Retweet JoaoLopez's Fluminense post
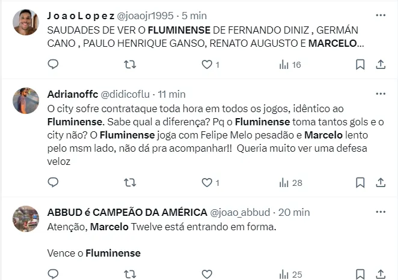Screen dimensions: 398x280 coord(130,64)
